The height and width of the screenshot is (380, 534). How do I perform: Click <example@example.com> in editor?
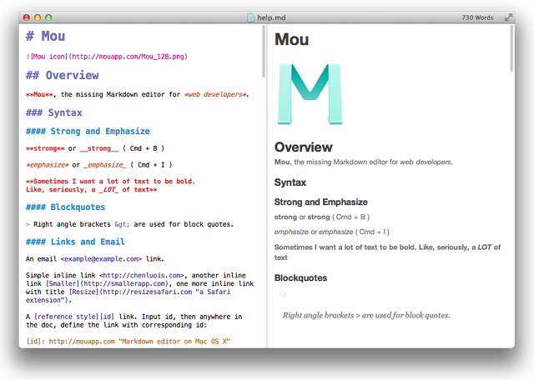pyautogui.click(x=101, y=259)
